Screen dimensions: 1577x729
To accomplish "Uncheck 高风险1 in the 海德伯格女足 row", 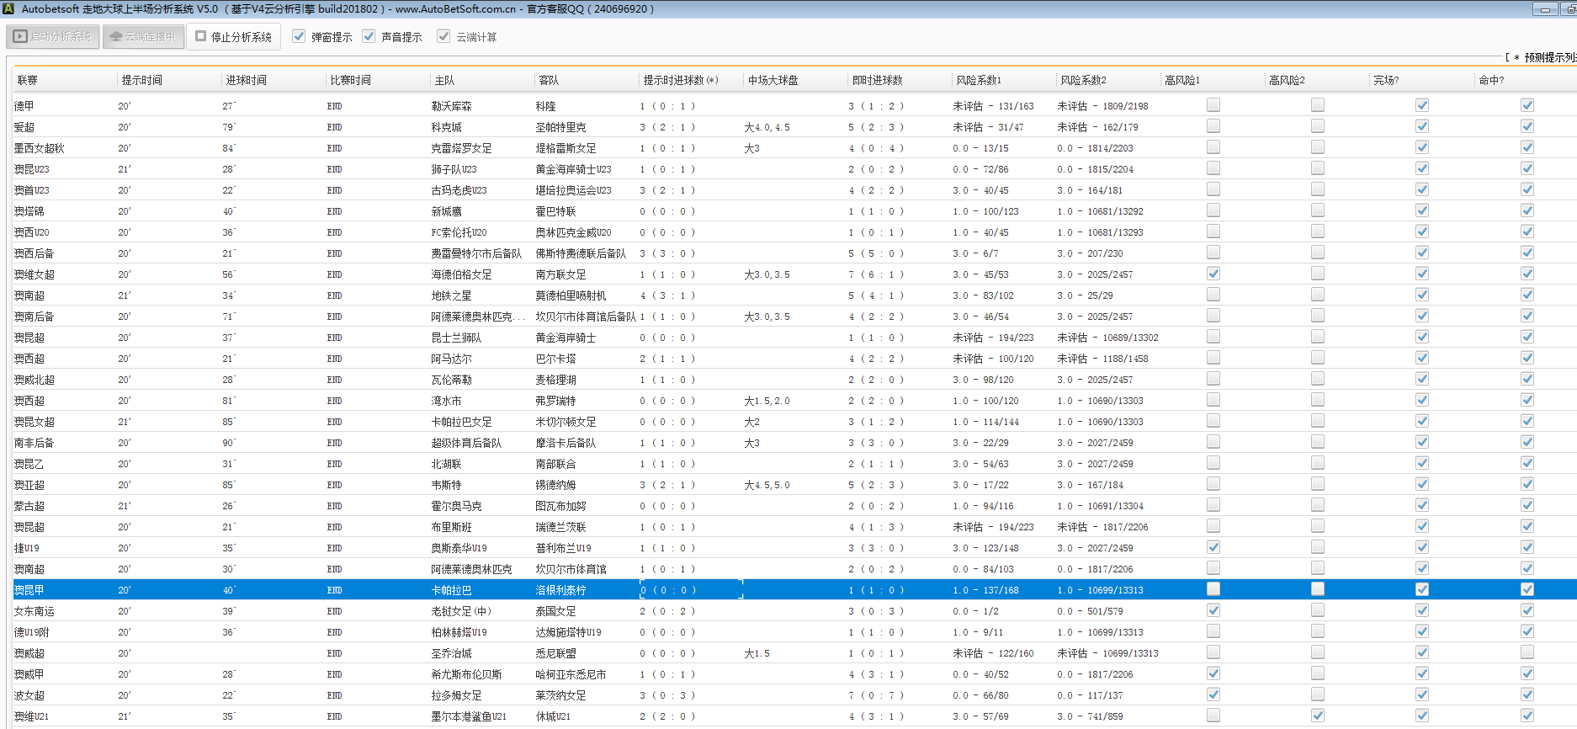I will [x=1213, y=274].
